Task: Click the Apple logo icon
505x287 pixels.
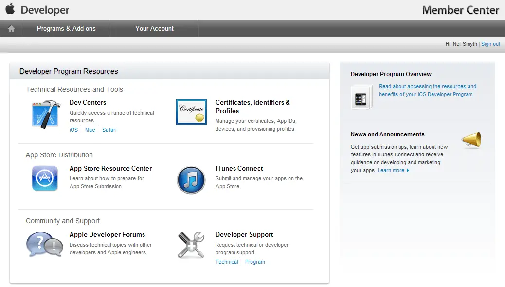Action: (10, 9)
